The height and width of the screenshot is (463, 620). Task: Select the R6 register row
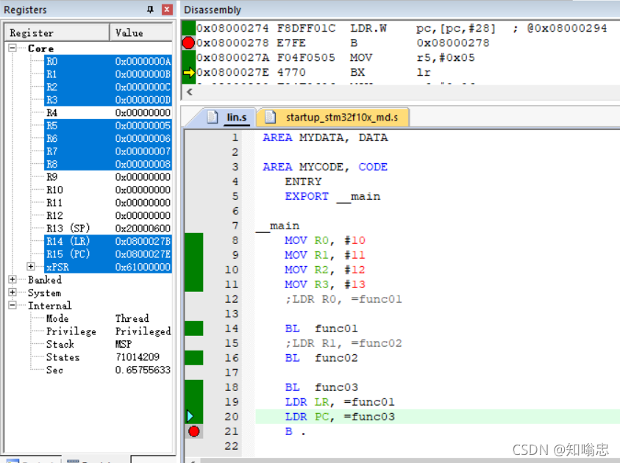point(108,138)
